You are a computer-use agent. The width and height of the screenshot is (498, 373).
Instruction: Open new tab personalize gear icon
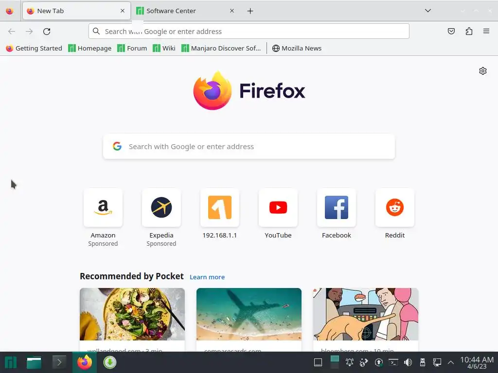coord(483,71)
